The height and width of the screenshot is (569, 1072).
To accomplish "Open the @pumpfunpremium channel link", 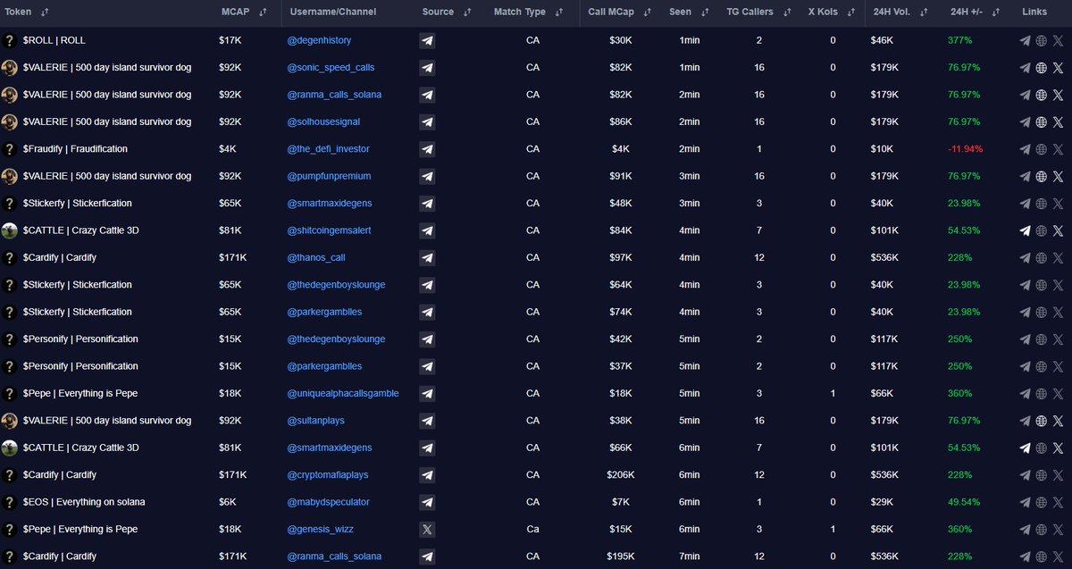I will pyautogui.click(x=329, y=177).
